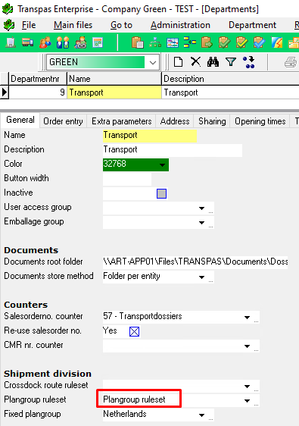Click the Button width input field
The width and height of the screenshot is (299, 426).
(127, 179)
